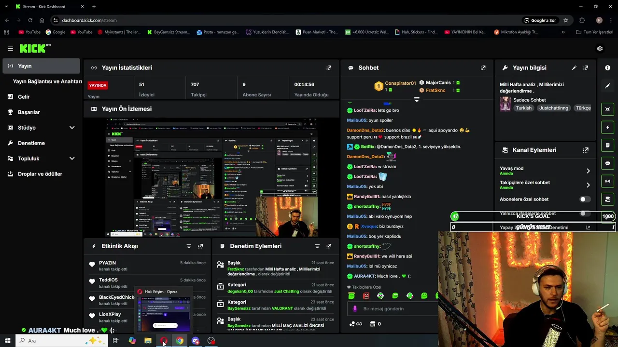The height and width of the screenshot is (347, 618).
Task: Toggle the lightning activity widget icon in right sidebar
Action: (608, 127)
